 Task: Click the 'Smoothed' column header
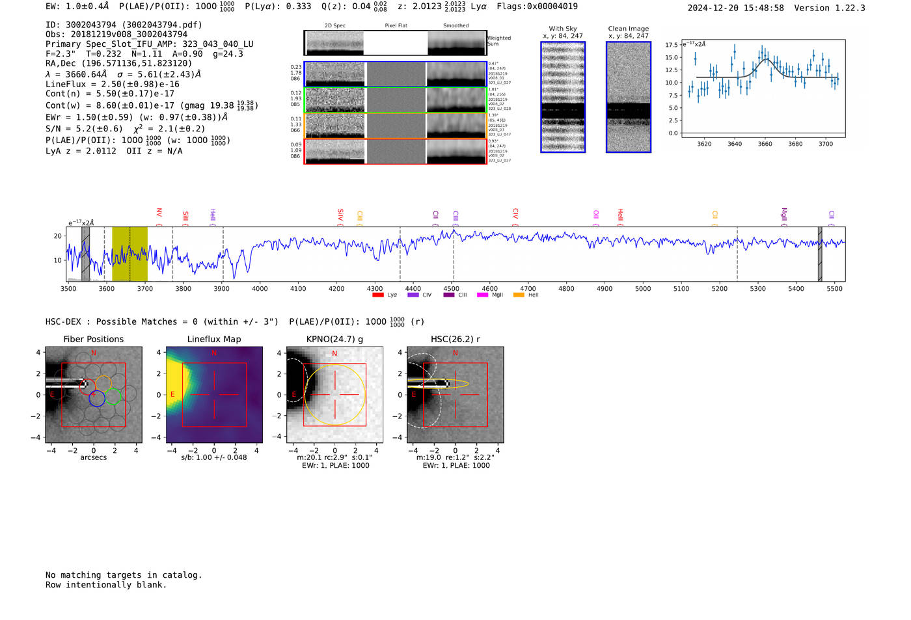[x=455, y=26]
